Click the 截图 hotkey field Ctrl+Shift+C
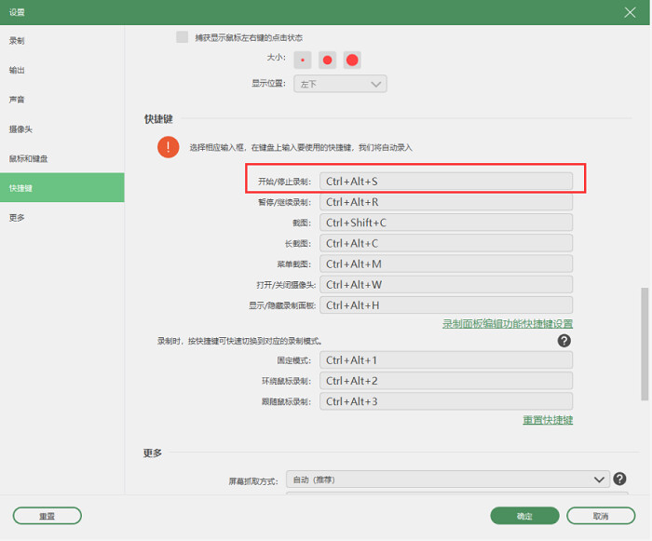 (x=446, y=223)
